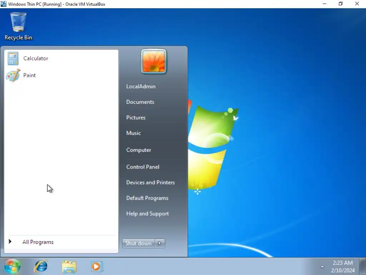This screenshot has height=275, width=366.
Task: Launch Paint from the Start menu
Action: click(x=61, y=75)
